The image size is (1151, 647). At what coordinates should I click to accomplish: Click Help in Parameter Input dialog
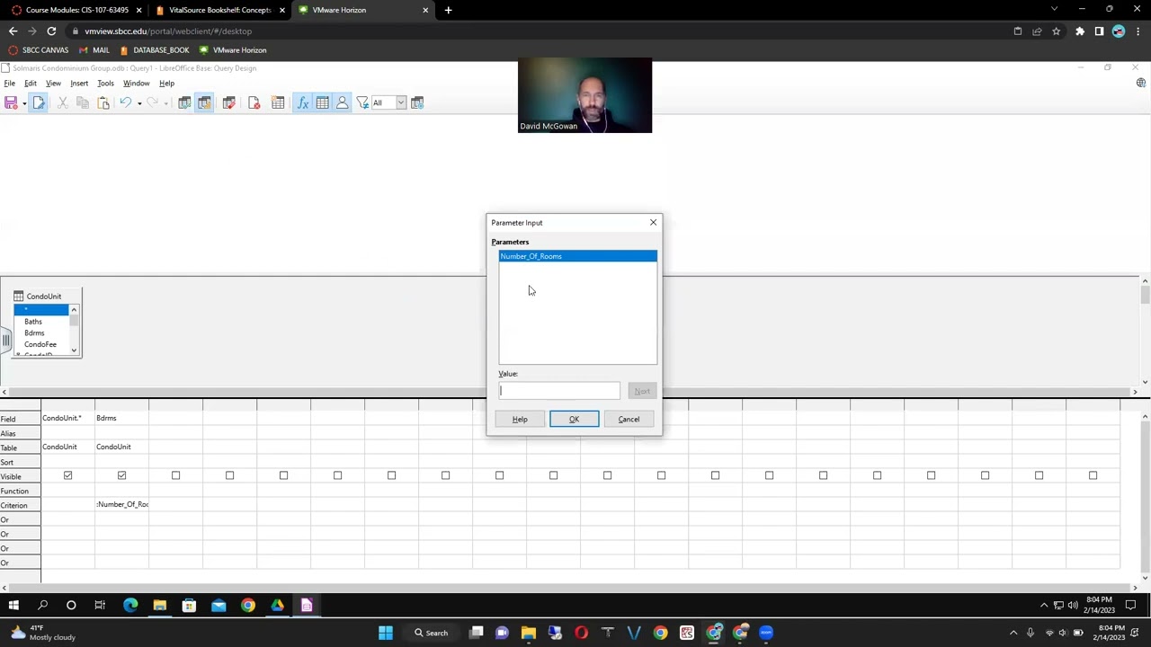[x=520, y=420]
